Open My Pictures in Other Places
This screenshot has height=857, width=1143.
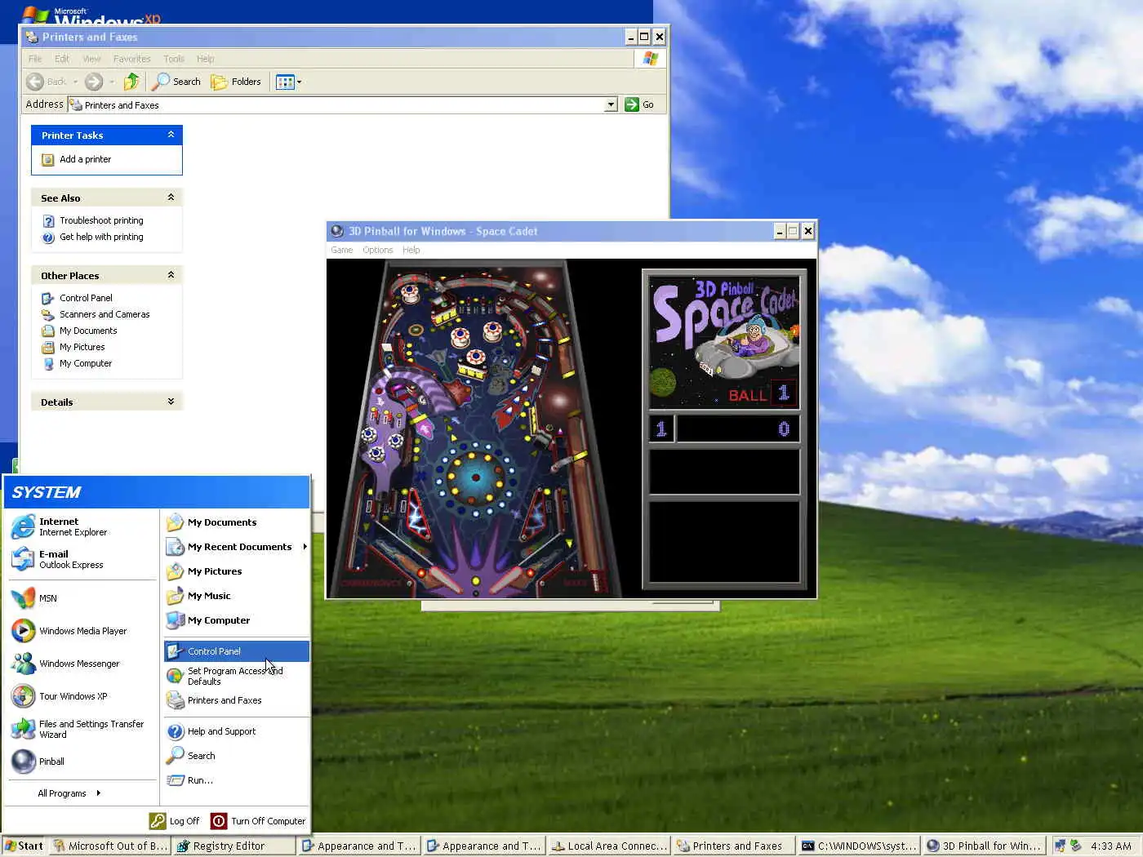tap(82, 347)
